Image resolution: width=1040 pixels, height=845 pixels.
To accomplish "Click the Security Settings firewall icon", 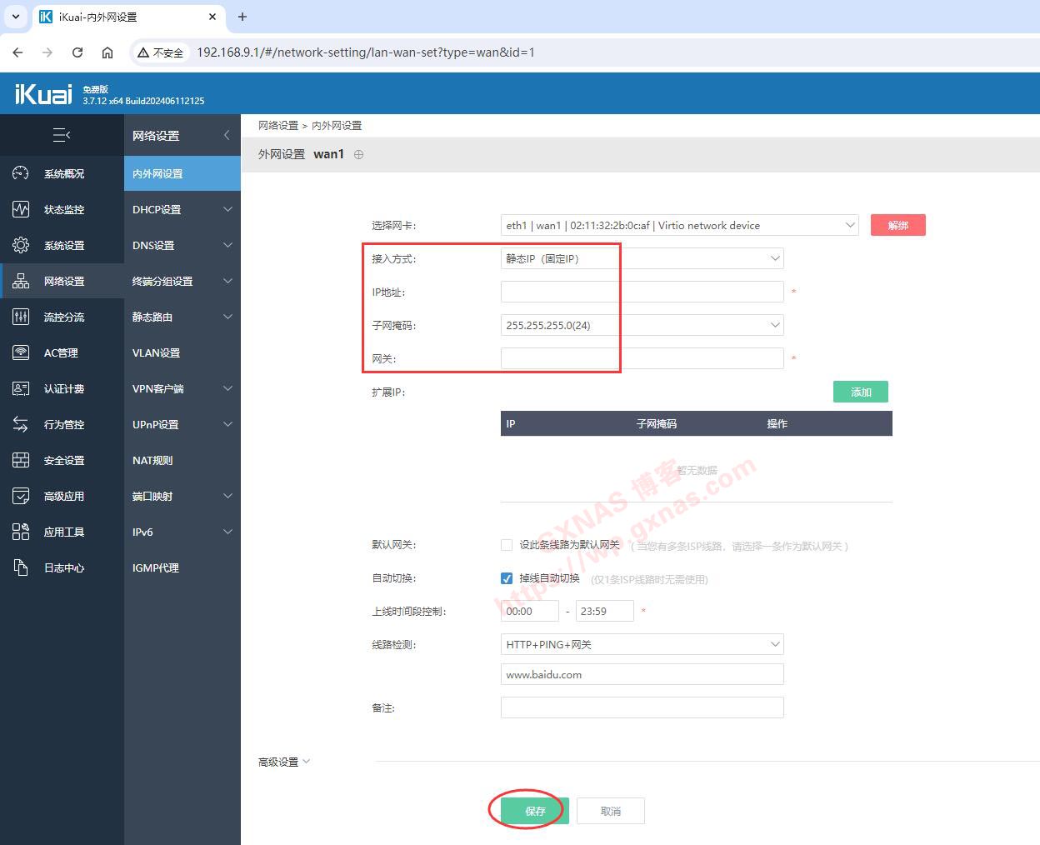I will click(x=21, y=460).
